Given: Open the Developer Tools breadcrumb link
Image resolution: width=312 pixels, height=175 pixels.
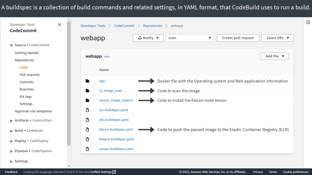Looking at the screenshot, I should (x=93, y=26).
